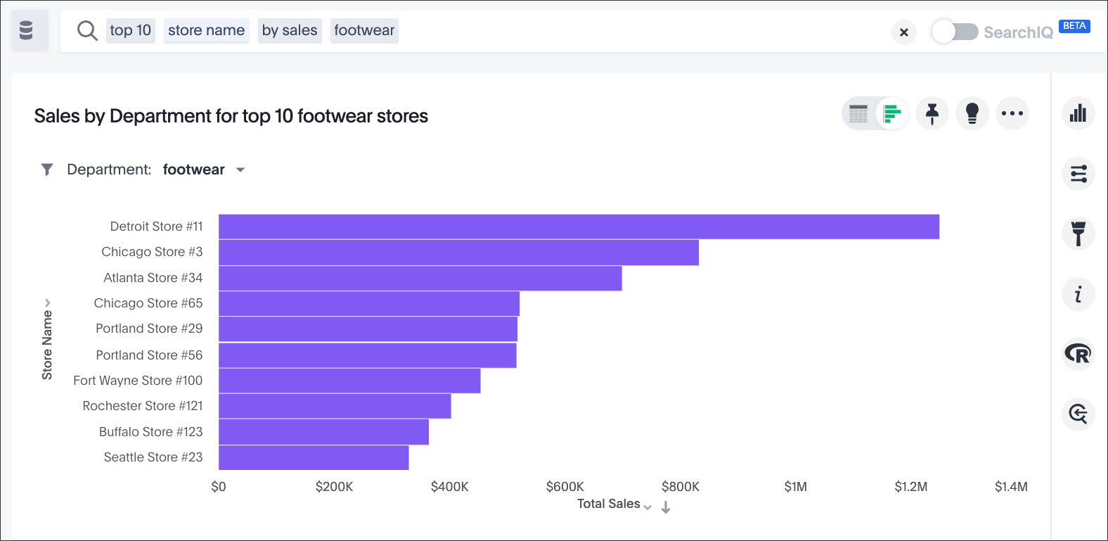
Task: Open the three-dot more actions menu
Action: tap(1012, 113)
